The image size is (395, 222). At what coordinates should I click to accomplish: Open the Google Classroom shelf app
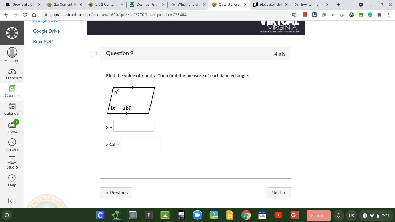165,215
